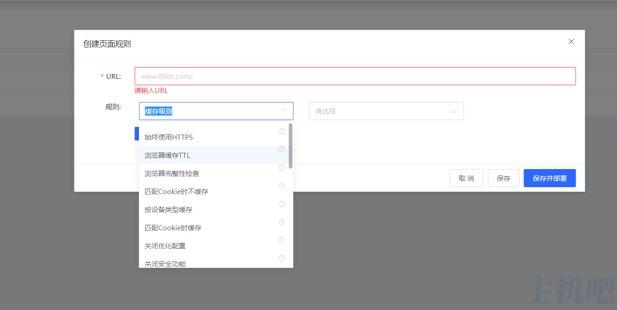This screenshot has height=310, width=617.
Task: Click the 取消 button
Action: (466, 178)
